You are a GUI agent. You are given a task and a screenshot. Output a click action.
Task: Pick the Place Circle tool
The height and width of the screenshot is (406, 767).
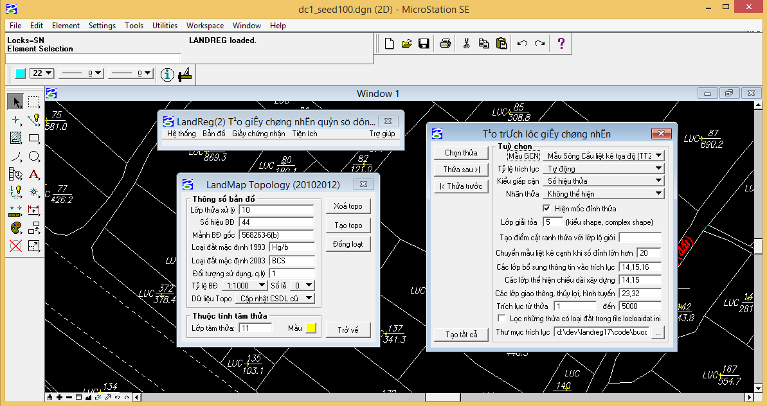[33, 156]
